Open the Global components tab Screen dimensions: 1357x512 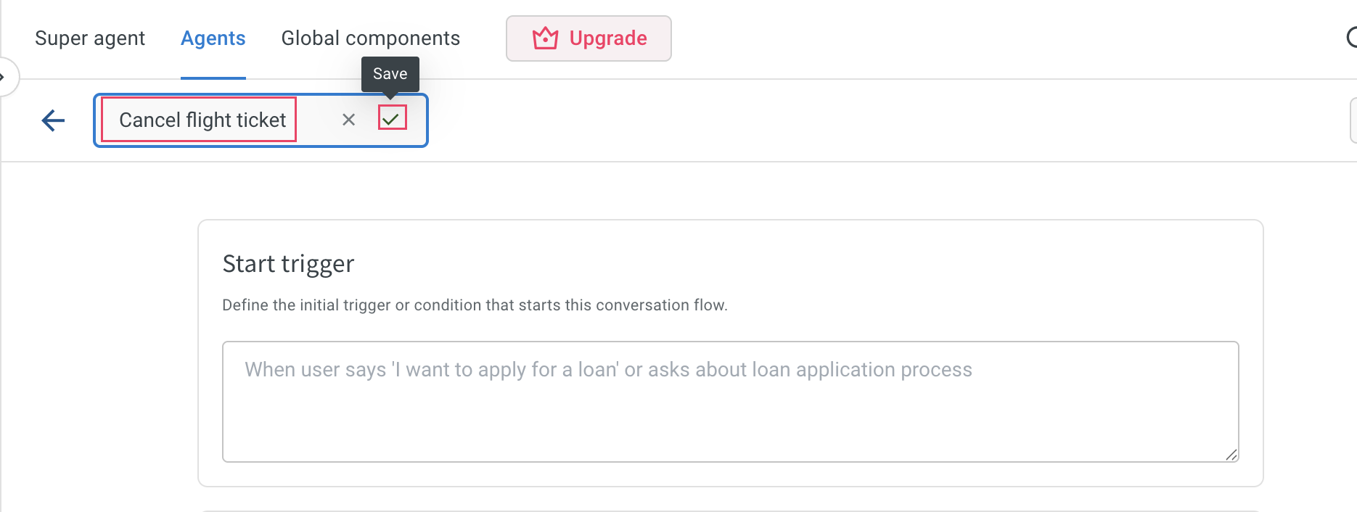coord(371,38)
